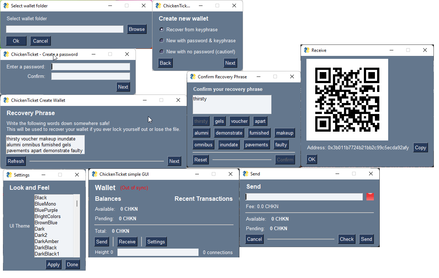
Task: Click the recipient address field in Send window
Action: (304, 197)
